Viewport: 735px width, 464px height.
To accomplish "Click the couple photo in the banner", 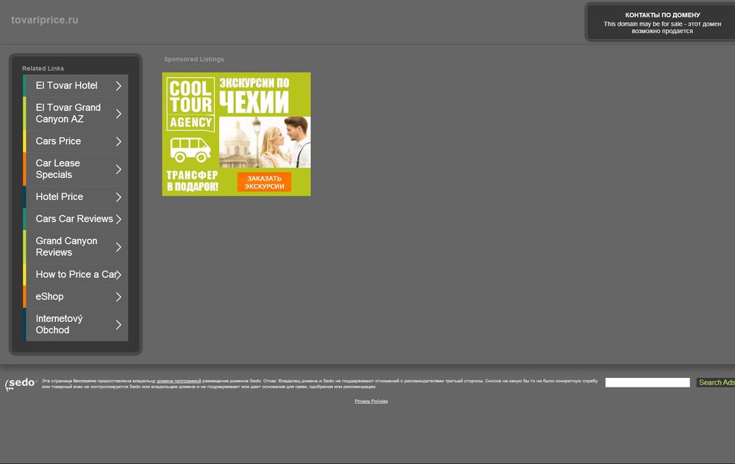I will coord(265,142).
